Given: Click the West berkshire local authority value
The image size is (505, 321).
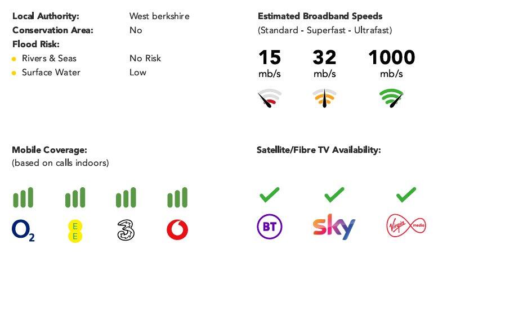Looking at the screenshot, I should click(159, 16).
